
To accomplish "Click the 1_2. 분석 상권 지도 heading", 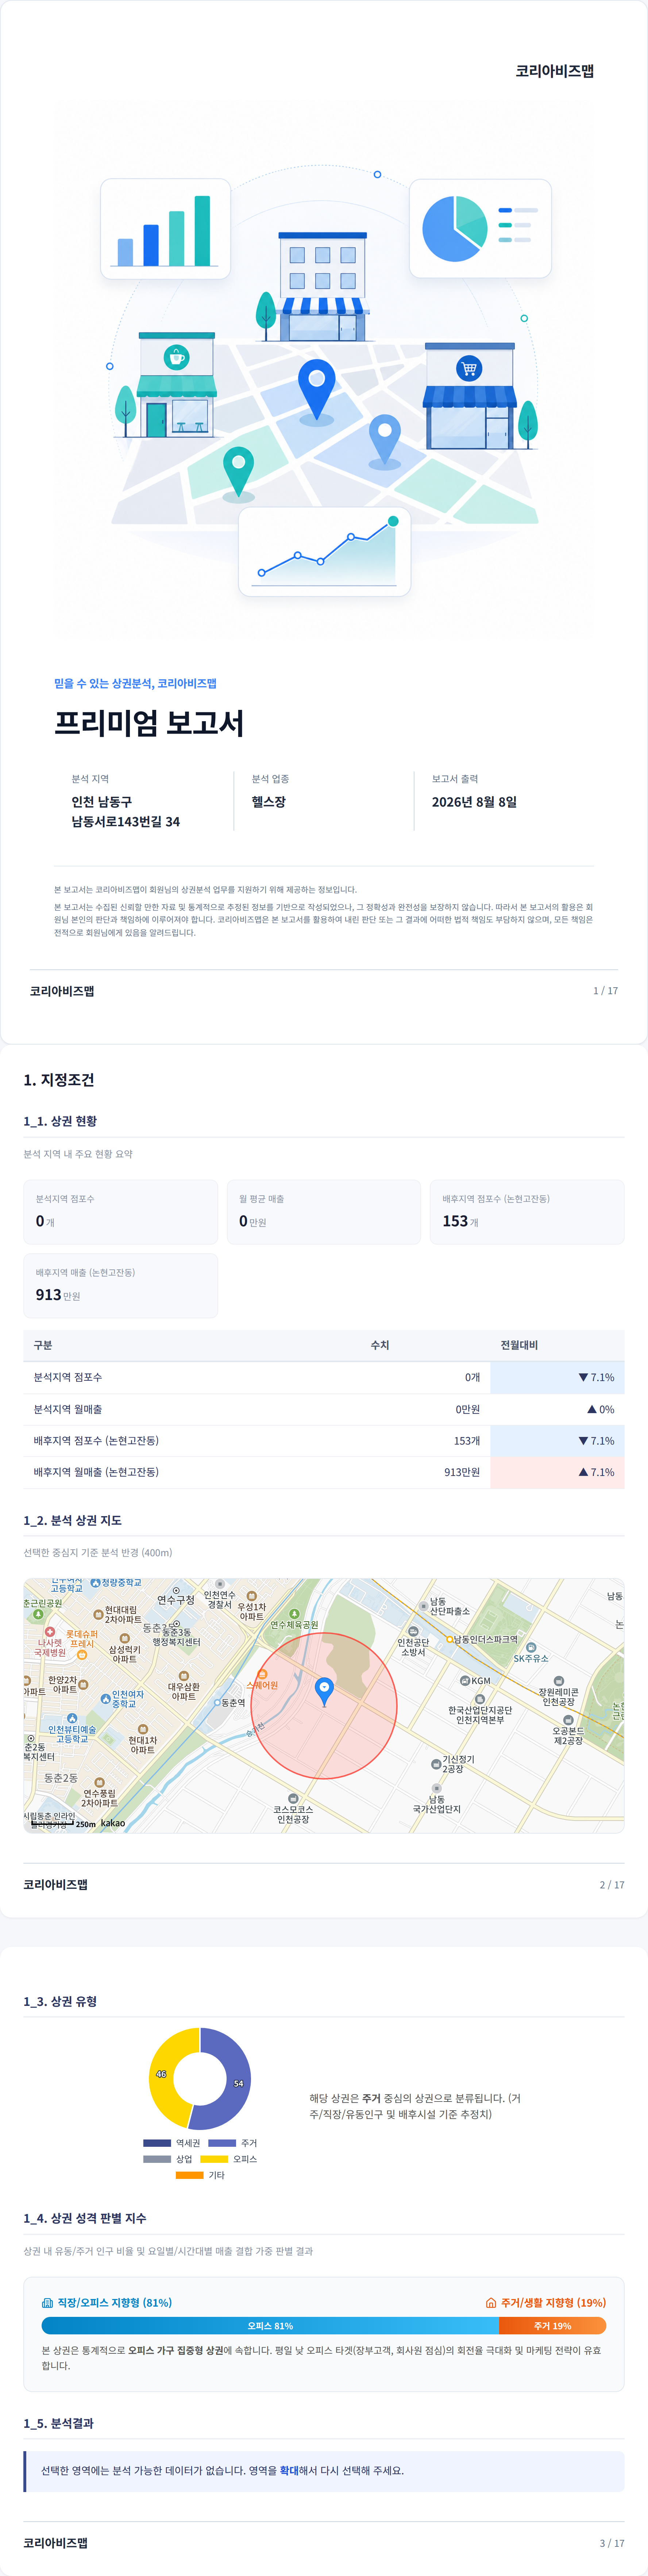I will click(73, 1520).
